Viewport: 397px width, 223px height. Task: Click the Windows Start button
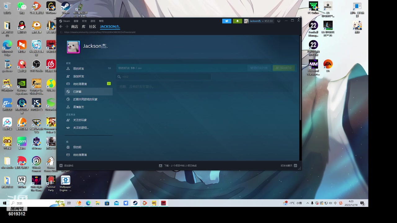(x=5, y=203)
